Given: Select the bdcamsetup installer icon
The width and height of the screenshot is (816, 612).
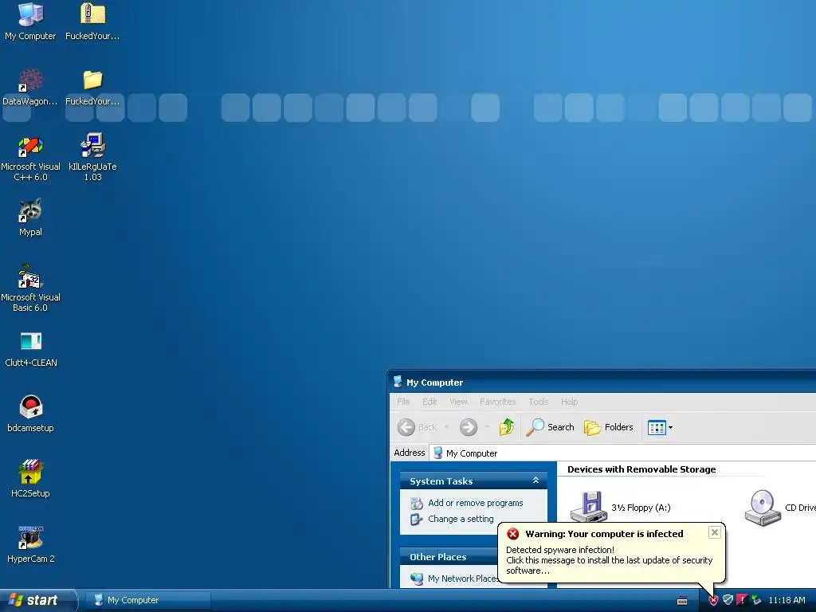Looking at the screenshot, I should pyautogui.click(x=31, y=414).
